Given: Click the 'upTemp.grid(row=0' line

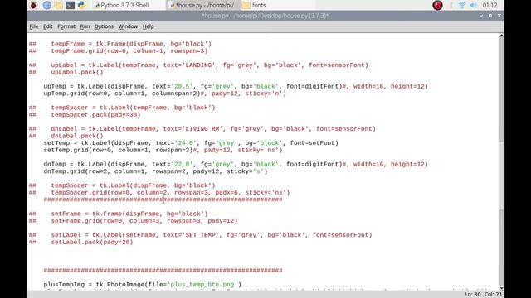Looking at the screenshot, I should [x=164, y=94].
